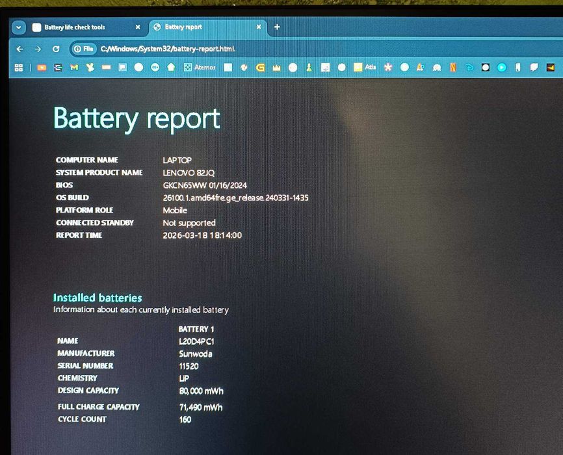Viewport: 563px width, 455px height.
Task: Open a new tab with the plus button
Action: 277,27
